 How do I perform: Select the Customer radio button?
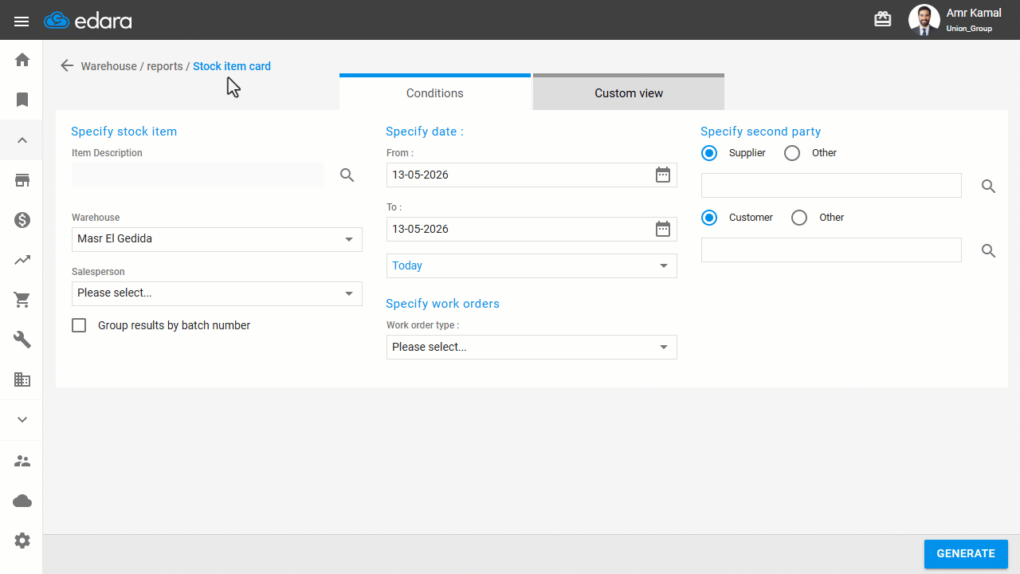pyautogui.click(x=709, y=218)
